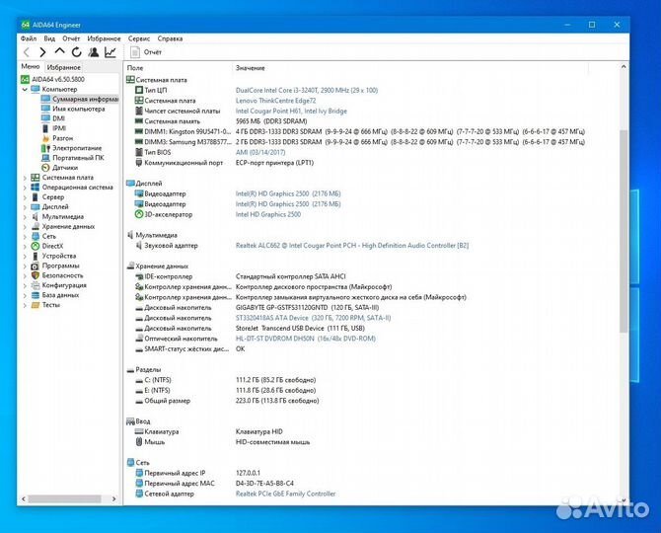The height and width of the screenshot is (533, 661).
Task: Expand the Хранение данных tree node
Action: click(x=25, y=226)
